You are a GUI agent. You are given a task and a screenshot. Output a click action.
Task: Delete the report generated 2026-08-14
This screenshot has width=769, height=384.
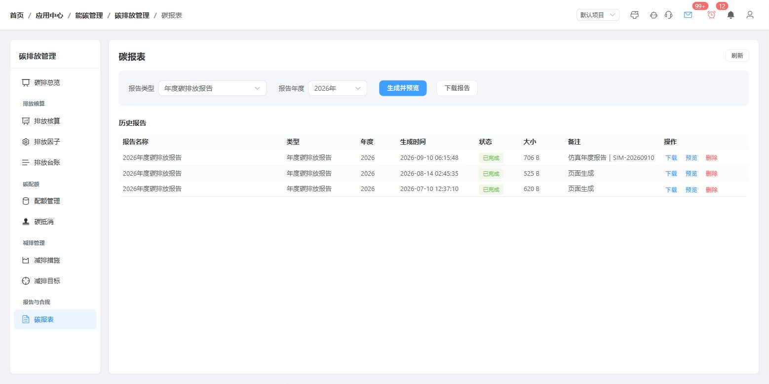(712, 174)
